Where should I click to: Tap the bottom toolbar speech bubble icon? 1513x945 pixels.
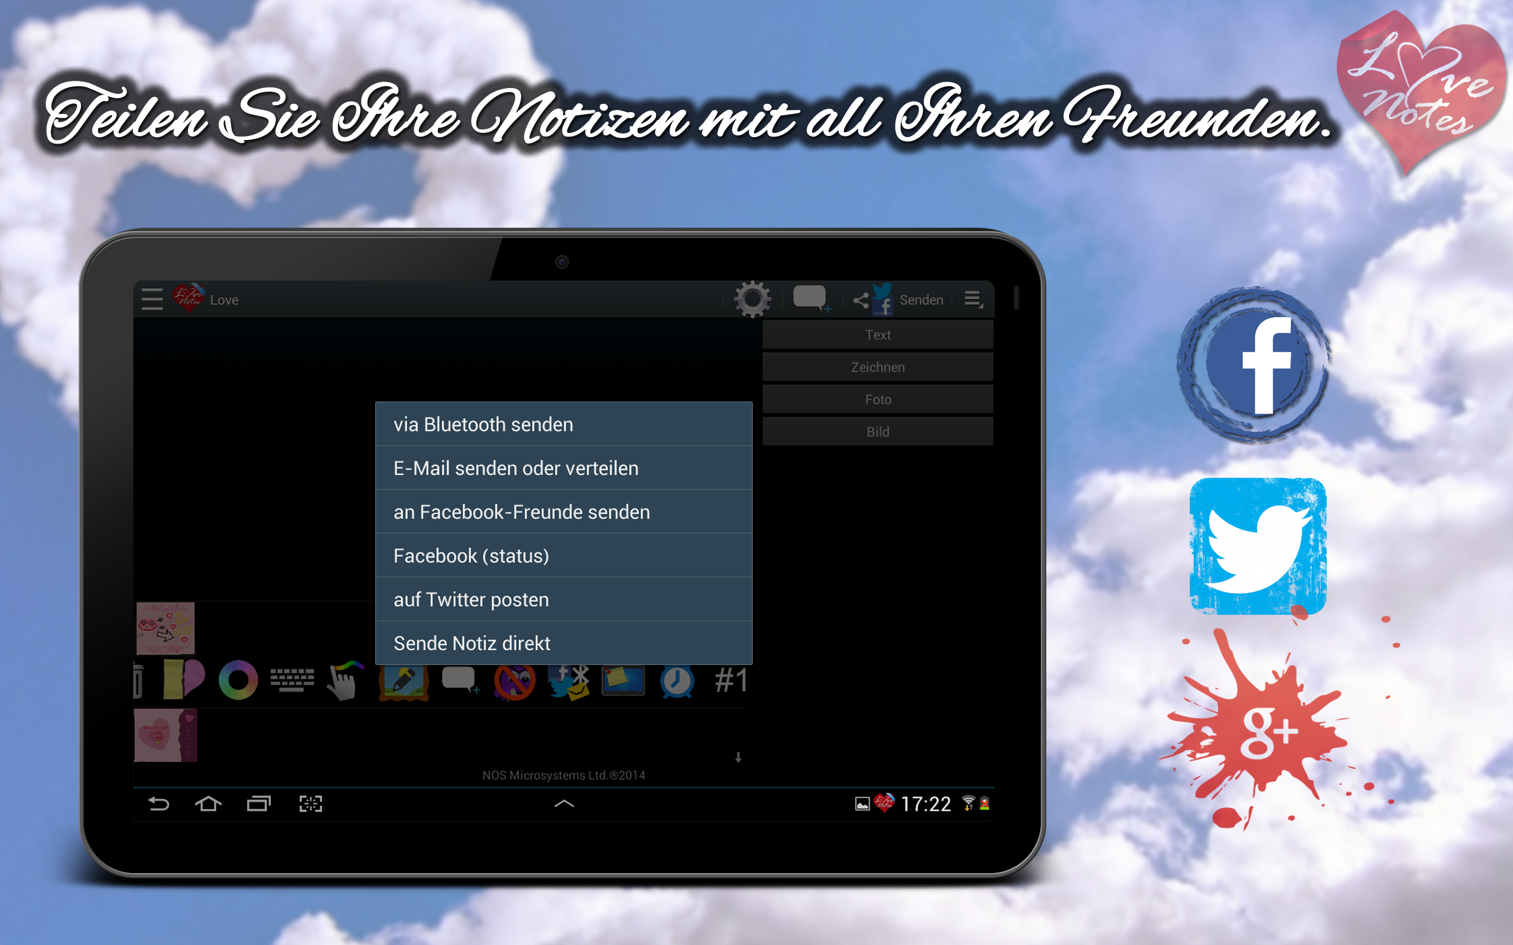click(x=460, y=680)
